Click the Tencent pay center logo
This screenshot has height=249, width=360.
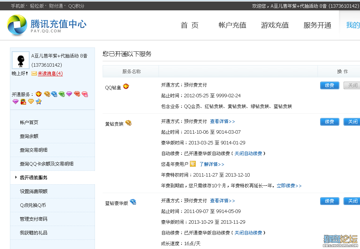click(x=47, y=25)
